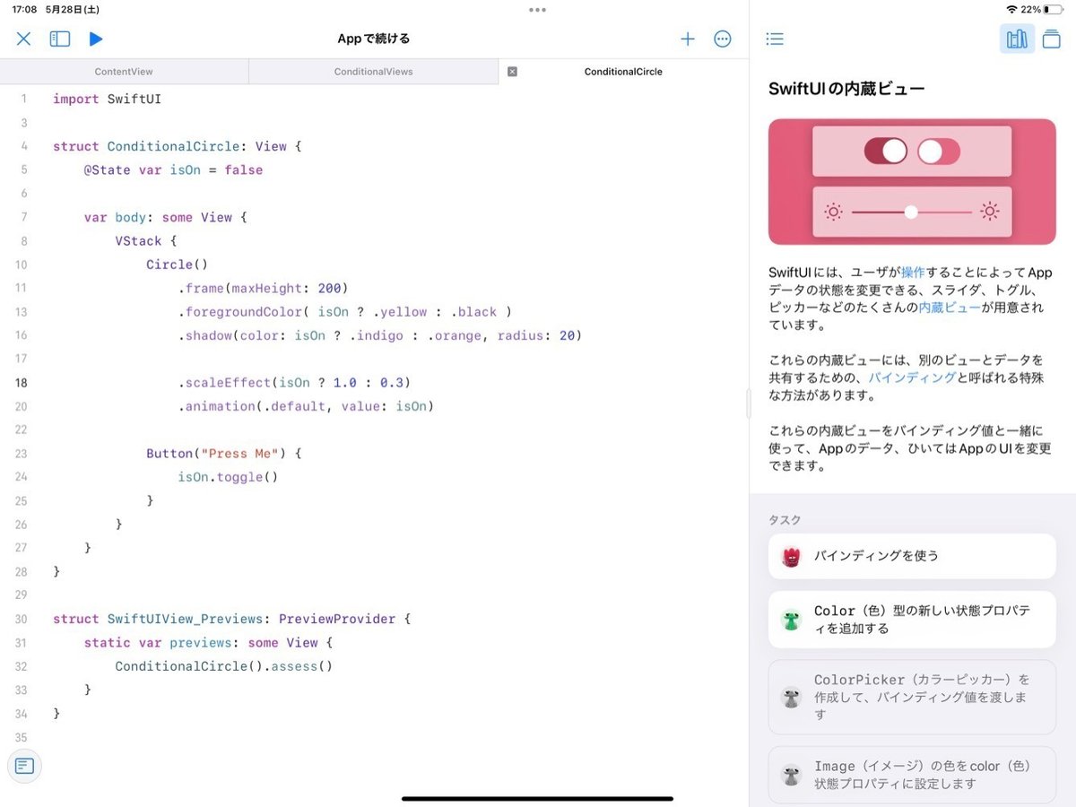
Task: Tap the grey character icon for ColorPicker task
Action: tap(791, 697)
